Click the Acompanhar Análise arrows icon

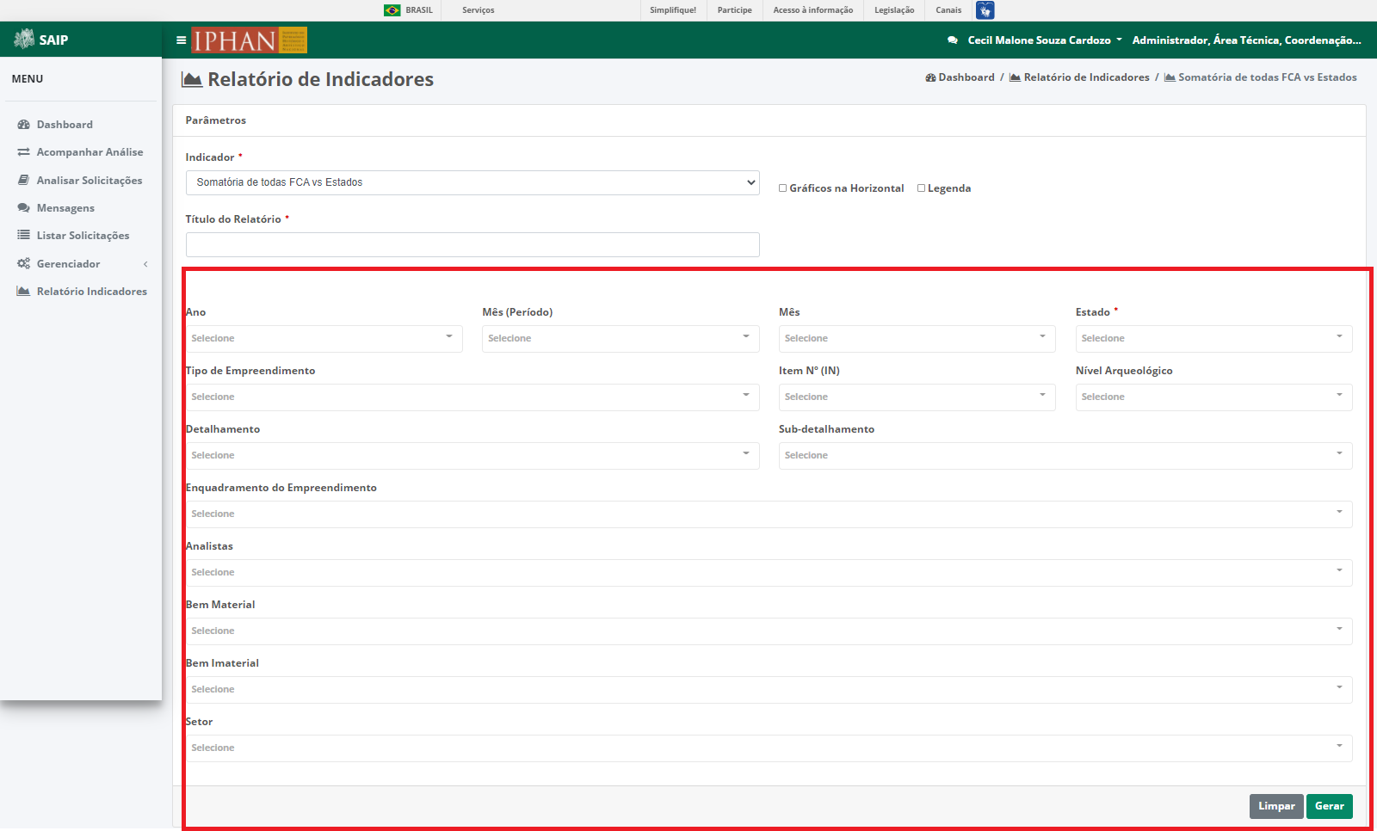[24, 152]
